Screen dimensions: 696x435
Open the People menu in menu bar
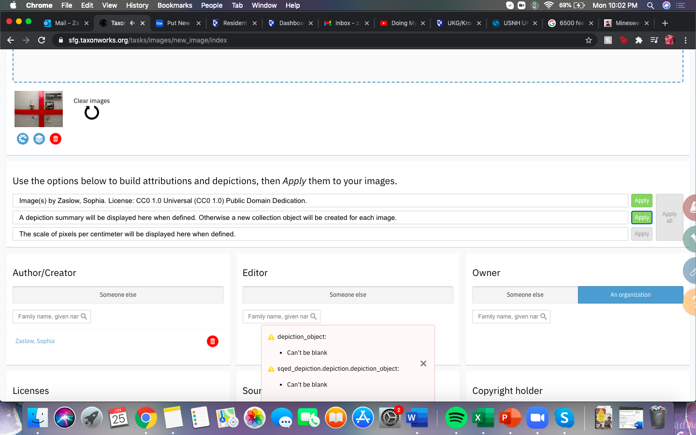(212, 5)
